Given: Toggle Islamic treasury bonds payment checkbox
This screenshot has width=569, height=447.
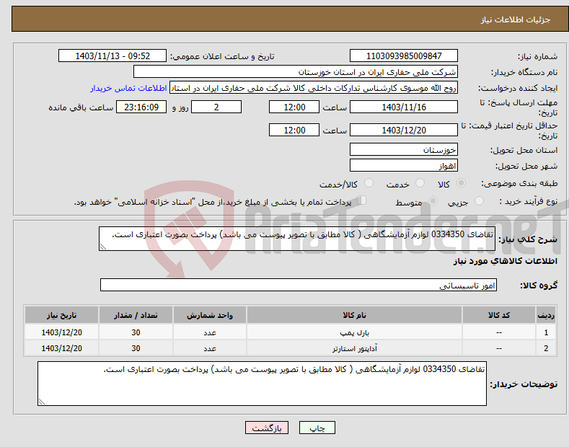Looking at the screenshot, I should [362, 200].
